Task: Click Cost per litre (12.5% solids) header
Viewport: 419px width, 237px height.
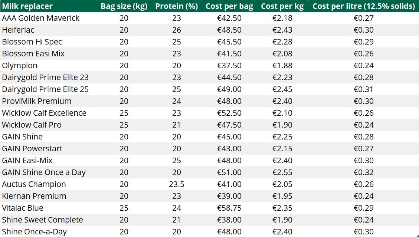Action: (363, 6)
